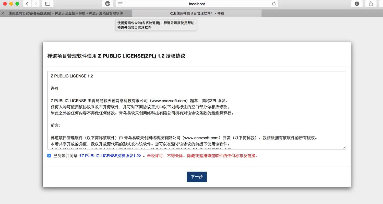This screenshot has width=383, height=204.
Task: Show Reader view icon in address bar
Action: 121,4
